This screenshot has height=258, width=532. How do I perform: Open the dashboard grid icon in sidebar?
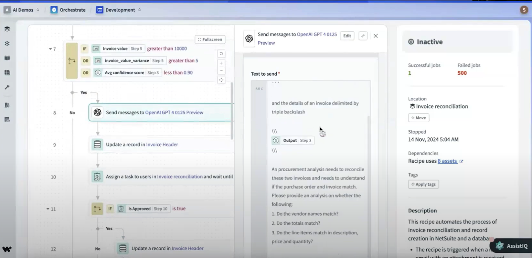(7, 72)
